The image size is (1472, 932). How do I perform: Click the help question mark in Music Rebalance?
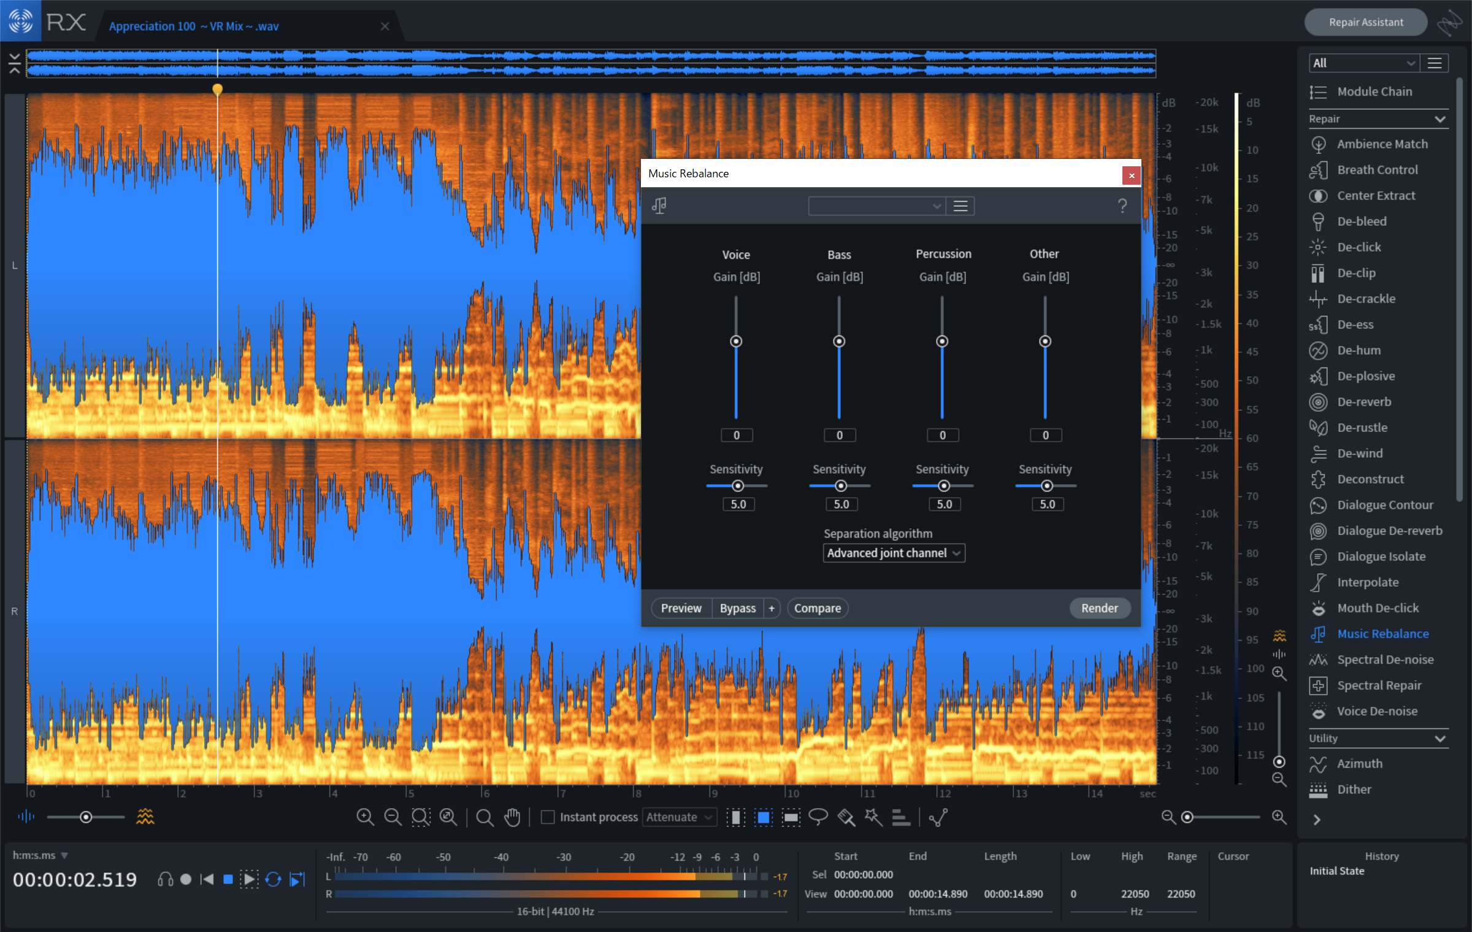pyautogui.click(x=1122, y=206)
